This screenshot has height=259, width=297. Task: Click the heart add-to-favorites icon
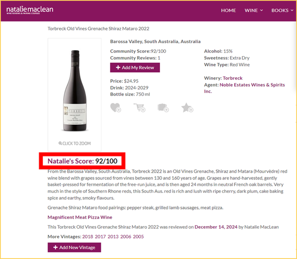[x=116, y=108]
